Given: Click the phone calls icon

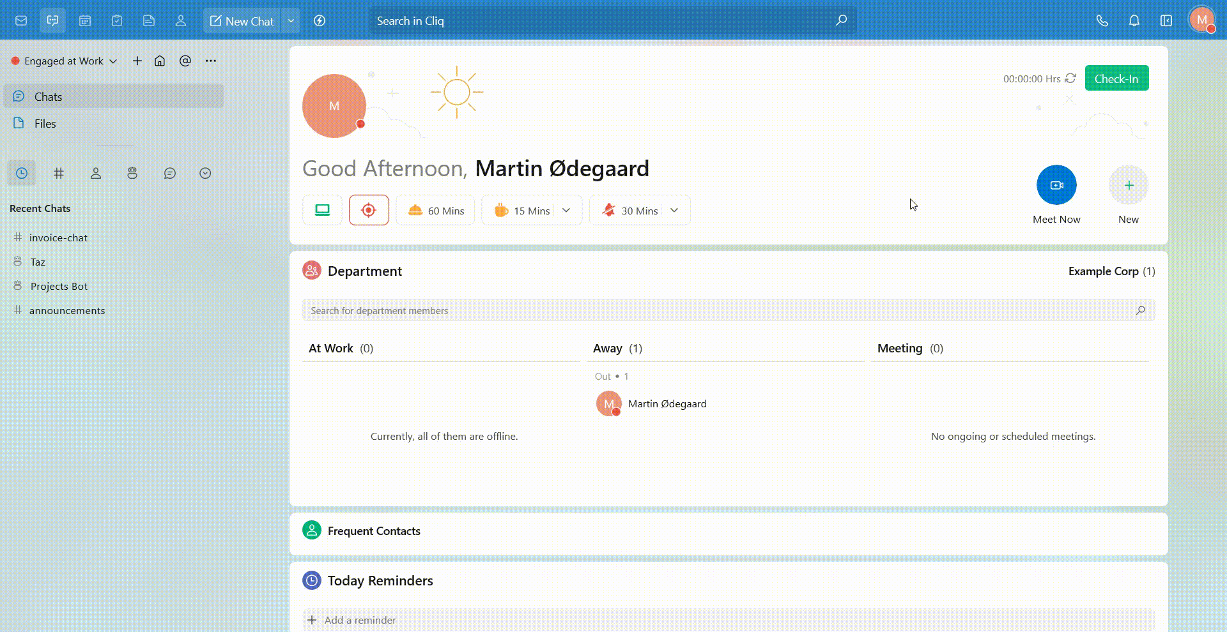Looking at the screenshot, I should coord(1102,20).
